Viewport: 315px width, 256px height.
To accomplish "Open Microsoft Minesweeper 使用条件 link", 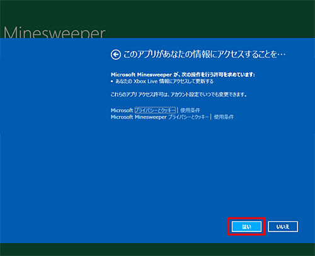I will [x=224, y=117].
